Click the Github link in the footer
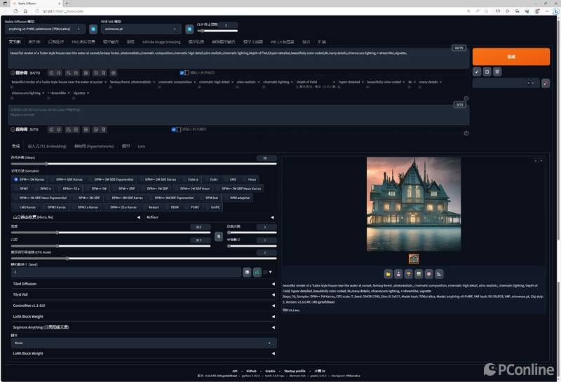The width and height of the screenshot is (561, 382). coord(250,370)
